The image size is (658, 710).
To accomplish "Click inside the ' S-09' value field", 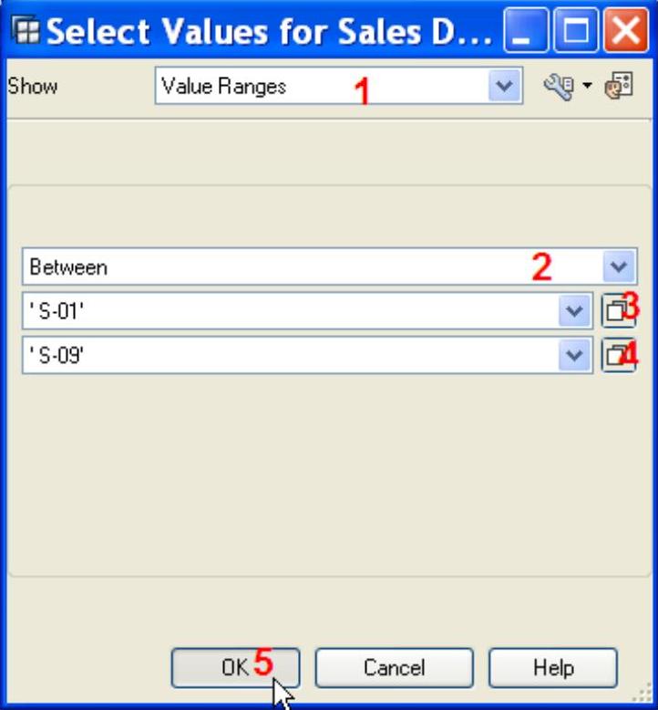I will pos(273,355).
